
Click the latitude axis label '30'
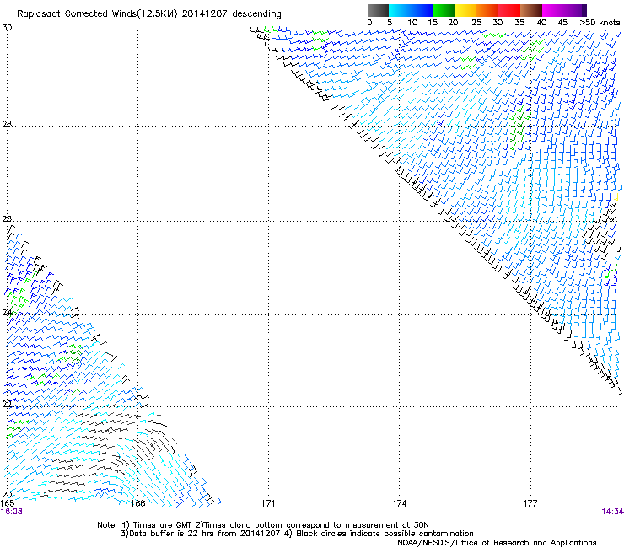[7, 28]
